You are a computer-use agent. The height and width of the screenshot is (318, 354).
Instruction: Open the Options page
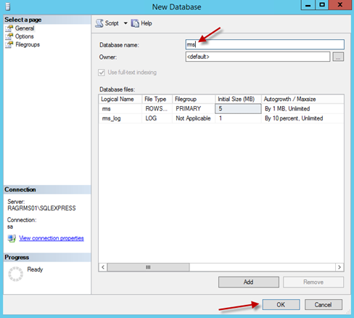[24, 36]
